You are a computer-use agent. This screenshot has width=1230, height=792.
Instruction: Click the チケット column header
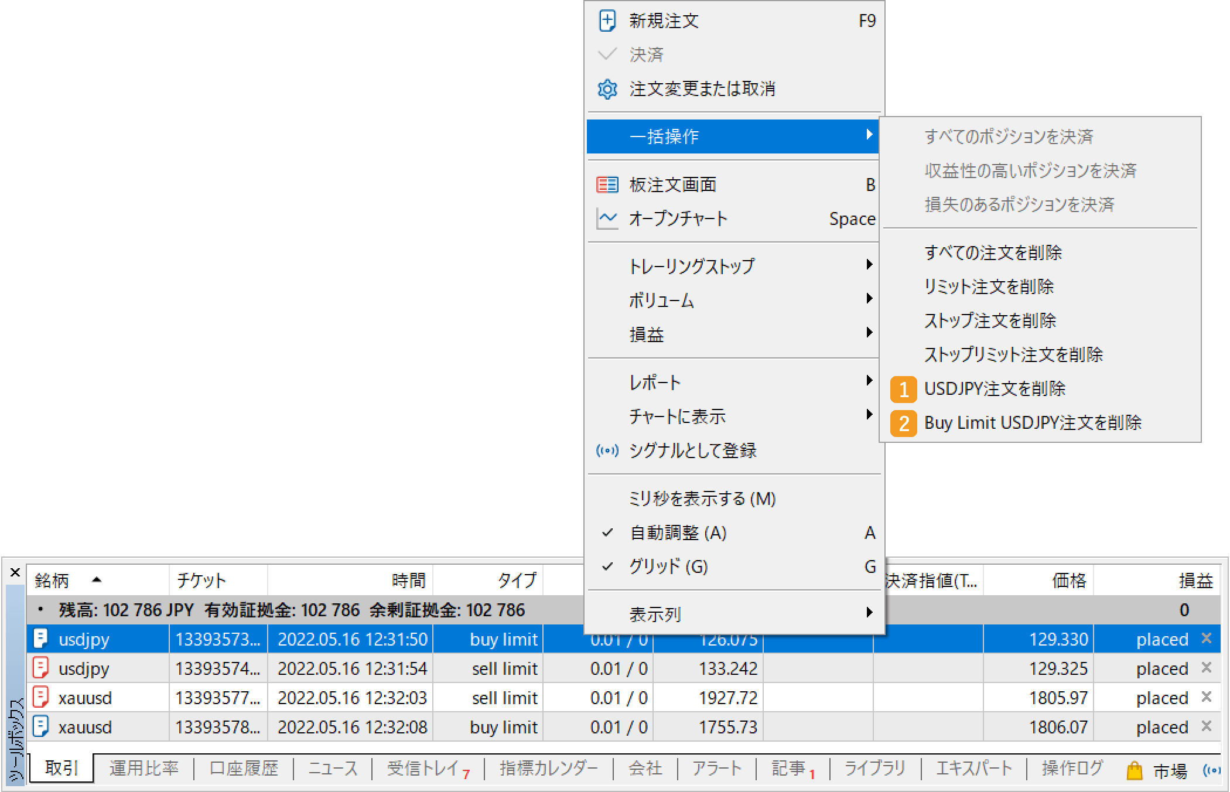tap(218, 581)
